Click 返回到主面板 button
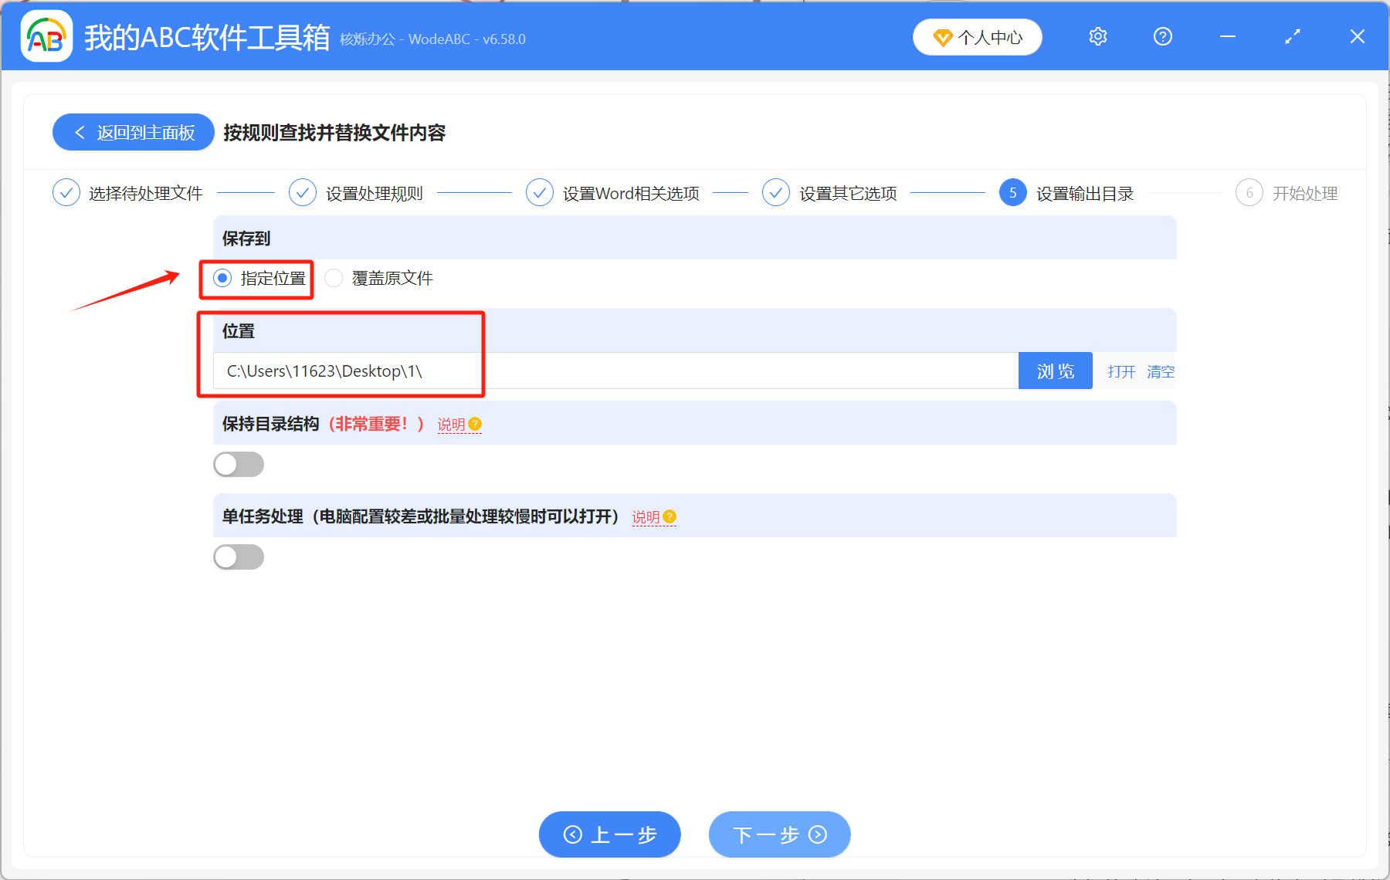This screenshot has width=1390, height=880. (134, 132)
